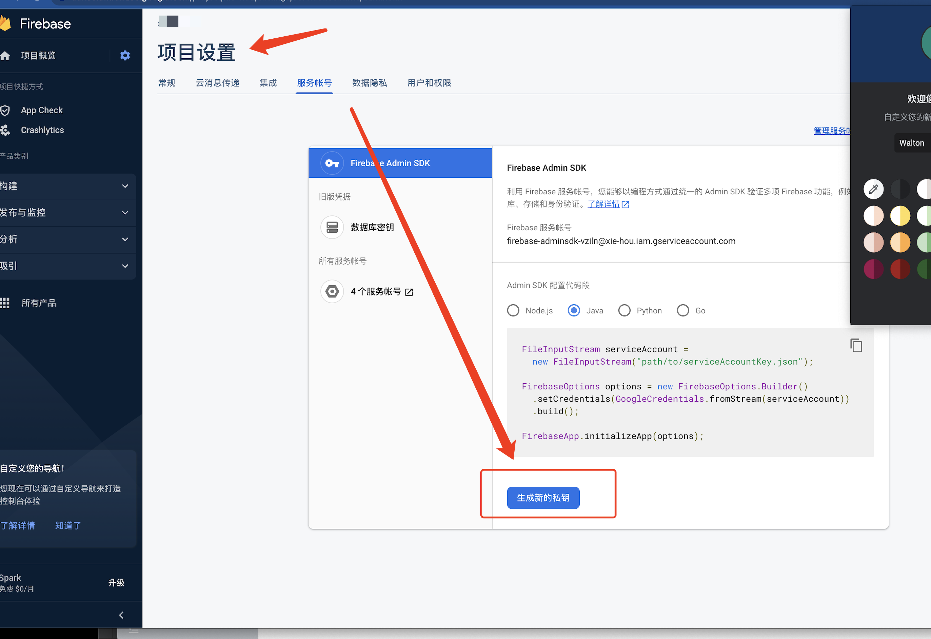
Task: Switch to the 云消息传递 tab
Action: 217,83
